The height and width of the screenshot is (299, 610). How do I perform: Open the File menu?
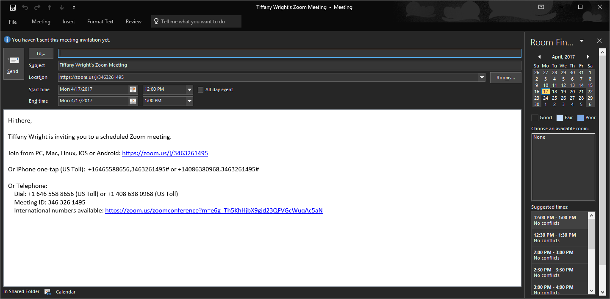[x=13, y=22]
